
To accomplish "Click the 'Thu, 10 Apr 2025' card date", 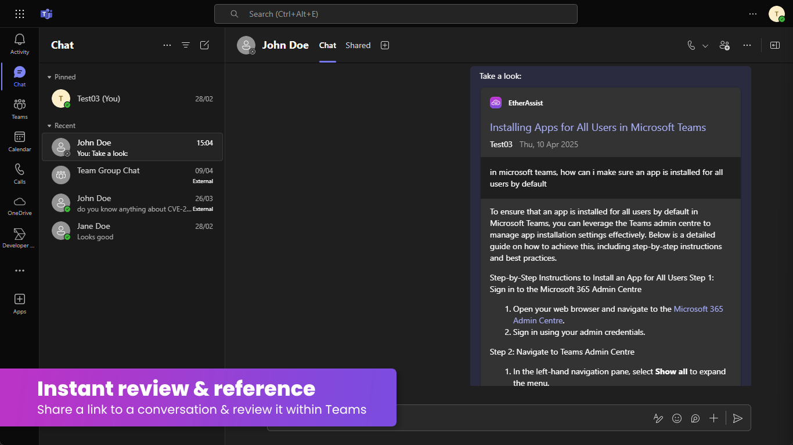I will (549, 144).
